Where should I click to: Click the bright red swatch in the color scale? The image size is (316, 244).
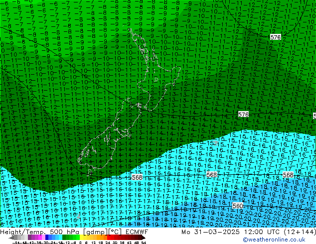(x=109, y=238)
